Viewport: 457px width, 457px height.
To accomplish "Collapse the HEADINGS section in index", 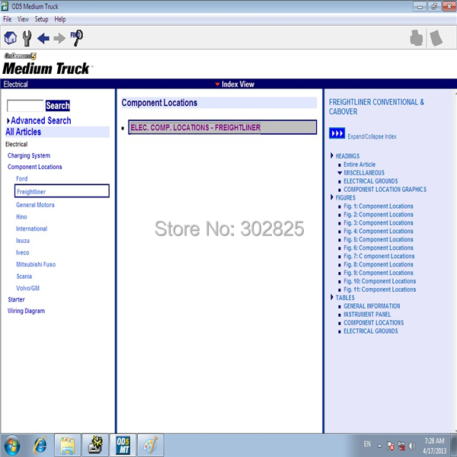I will [331, 156].
